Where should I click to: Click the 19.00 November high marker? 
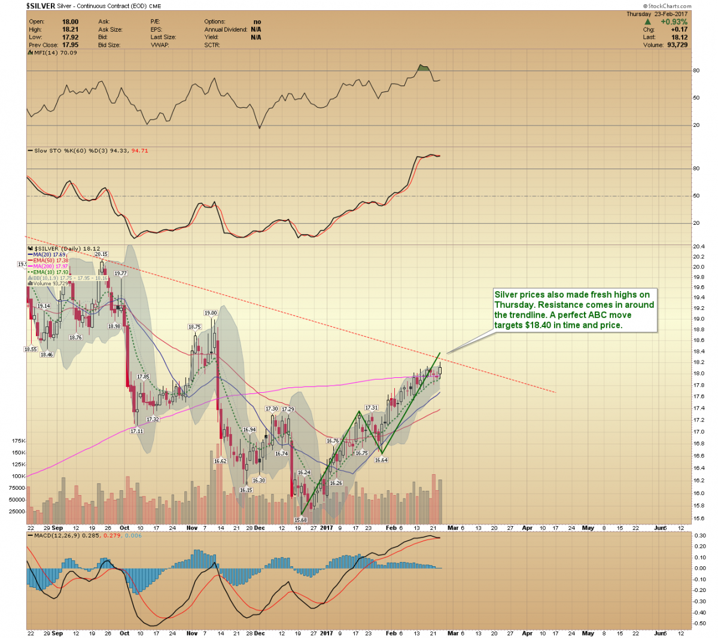pyautogui.click(x=211, y=313)
